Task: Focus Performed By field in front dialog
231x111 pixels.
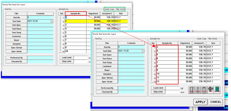Action: coord(131,88)
